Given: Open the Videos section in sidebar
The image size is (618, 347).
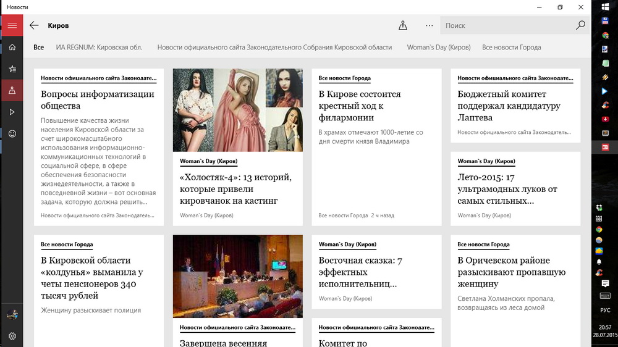Looking at the screenshot, I should (12, 112).
